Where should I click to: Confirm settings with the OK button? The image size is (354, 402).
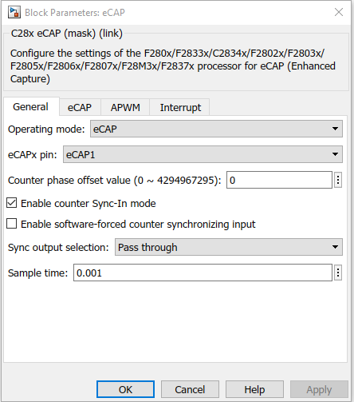pyautogui.click(x=125, y=389)
